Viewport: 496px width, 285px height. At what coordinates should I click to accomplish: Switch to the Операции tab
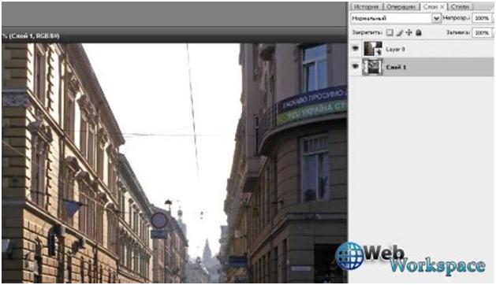(401, 6)
